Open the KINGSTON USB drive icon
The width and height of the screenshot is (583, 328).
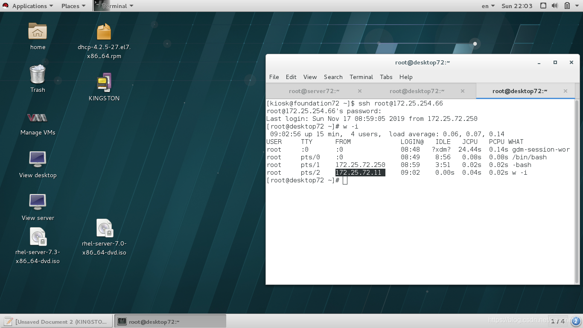(x=104, y=82)
